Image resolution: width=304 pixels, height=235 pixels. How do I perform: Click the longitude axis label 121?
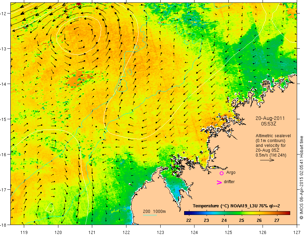(92, 232)
